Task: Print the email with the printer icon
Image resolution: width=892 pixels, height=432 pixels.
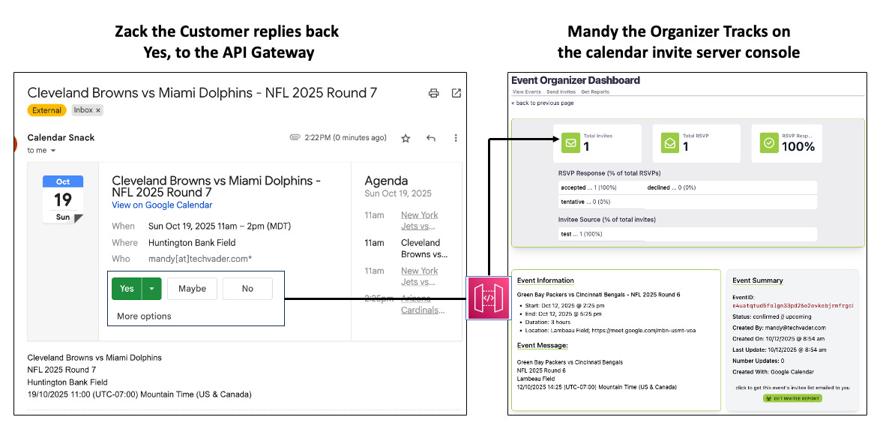Action: (434, 93)
